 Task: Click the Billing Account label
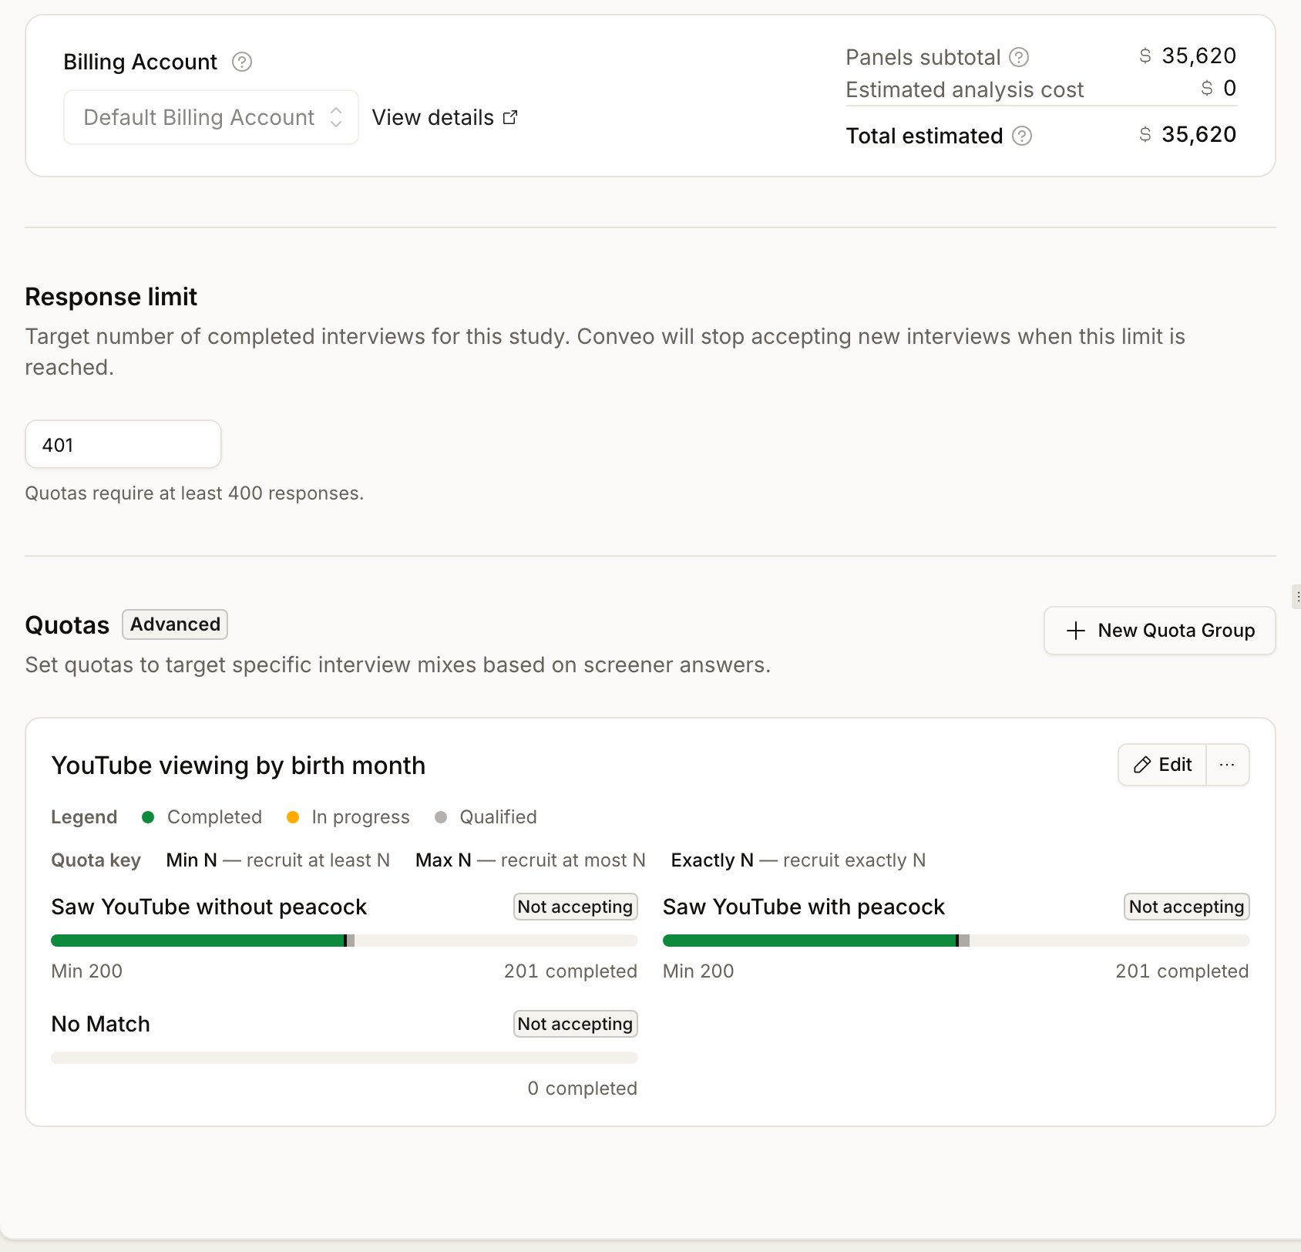click(140, 62)
